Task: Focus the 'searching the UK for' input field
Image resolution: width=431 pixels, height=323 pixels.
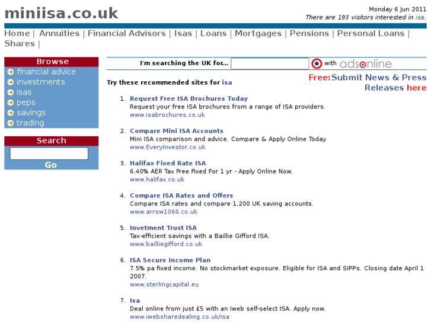Action: pos(270,63)
